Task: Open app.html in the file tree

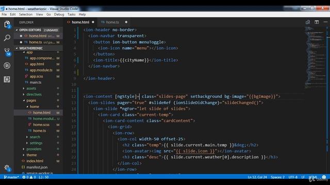Action: pos(37,64)
